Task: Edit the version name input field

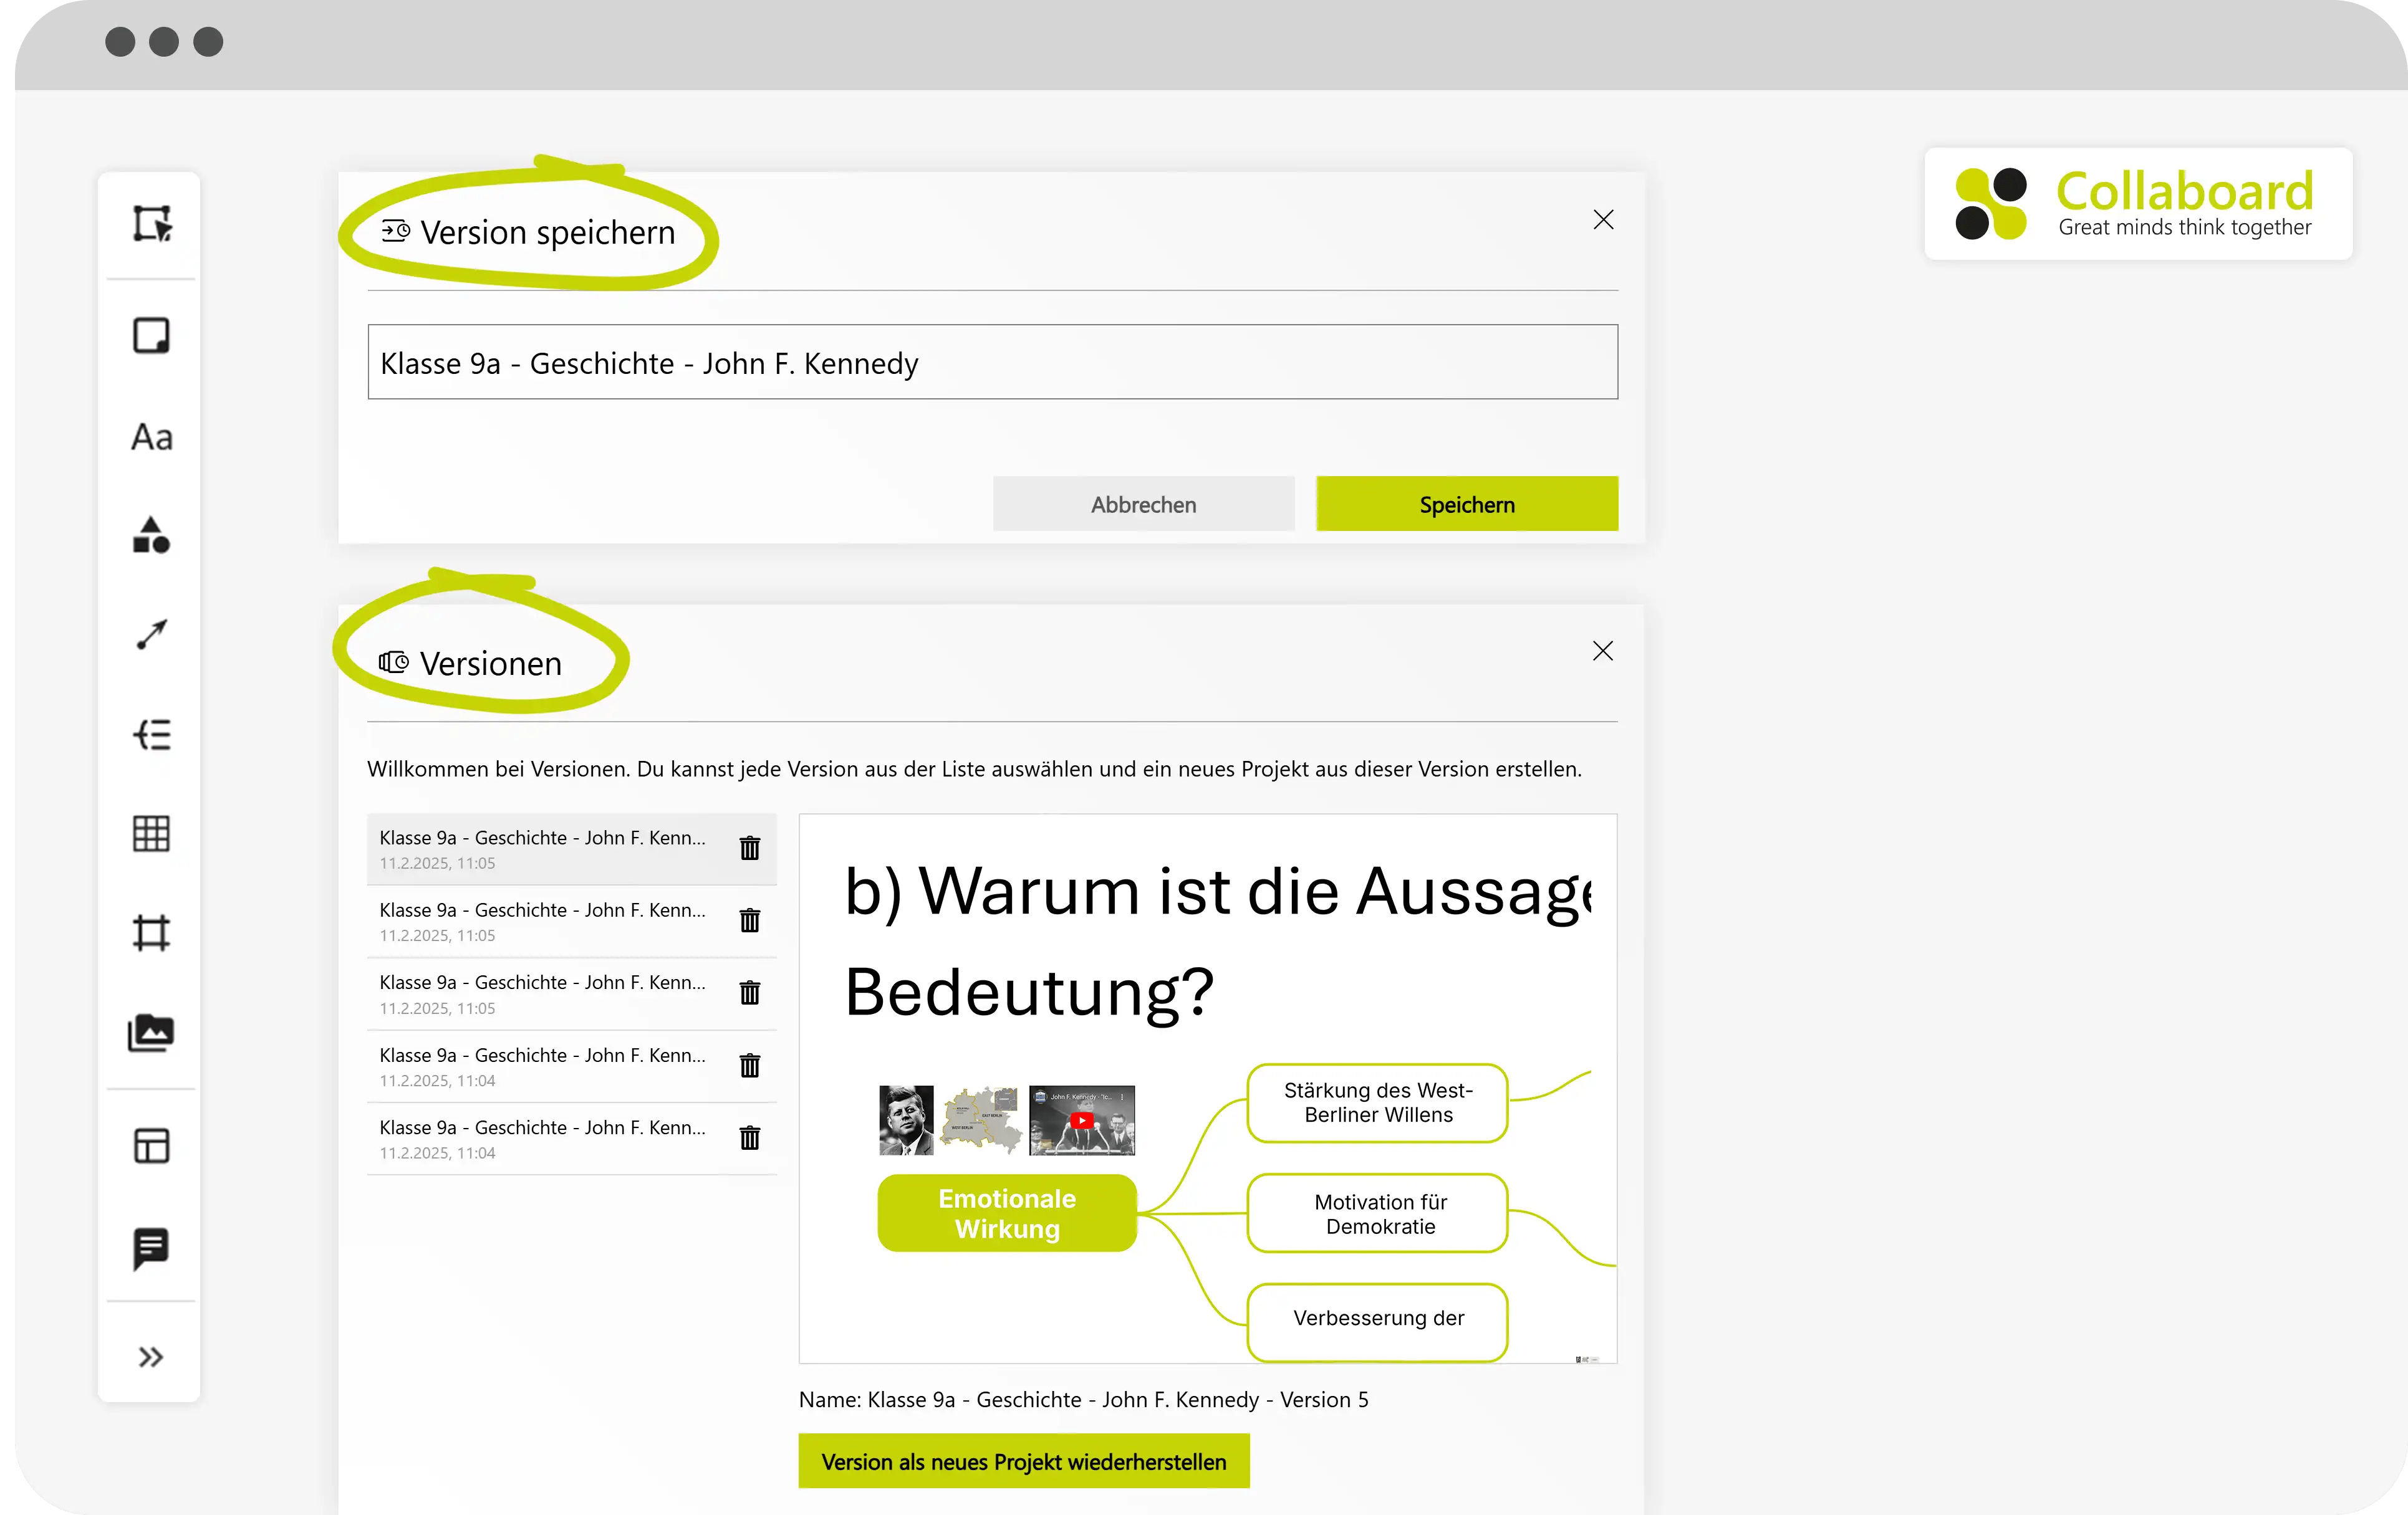Action: coord(992,361)
